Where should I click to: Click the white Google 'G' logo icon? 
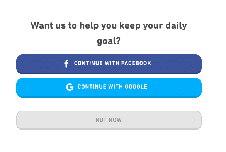[x=70, y=87]
